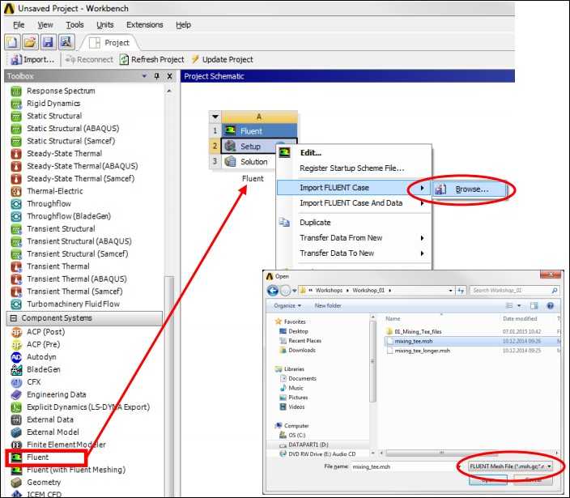This screenshot has height=498, width=570.
Task: Click External Data icon in Toolbox
Action: coord(16,419)
